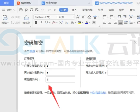Expand the highlight color dropdown arrow
140x112 pixels.
pyautogui.click(x=82, y=23)
